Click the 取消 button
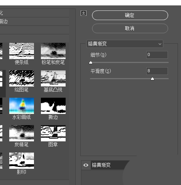Image resolution: width=181 pixels, height=185 pixels. click(x=130, y=28)
